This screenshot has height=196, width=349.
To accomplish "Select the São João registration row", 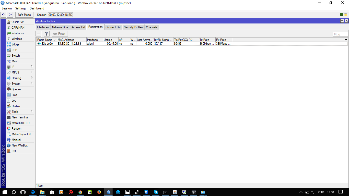I will pos(192,44).
